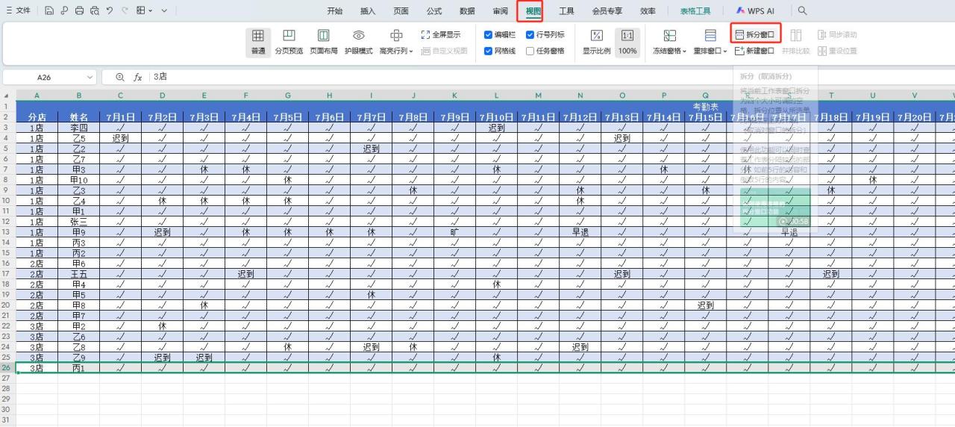The image size is (955, 427).
Task: Open the 页面 Page tab
Action: coord(401,11)
